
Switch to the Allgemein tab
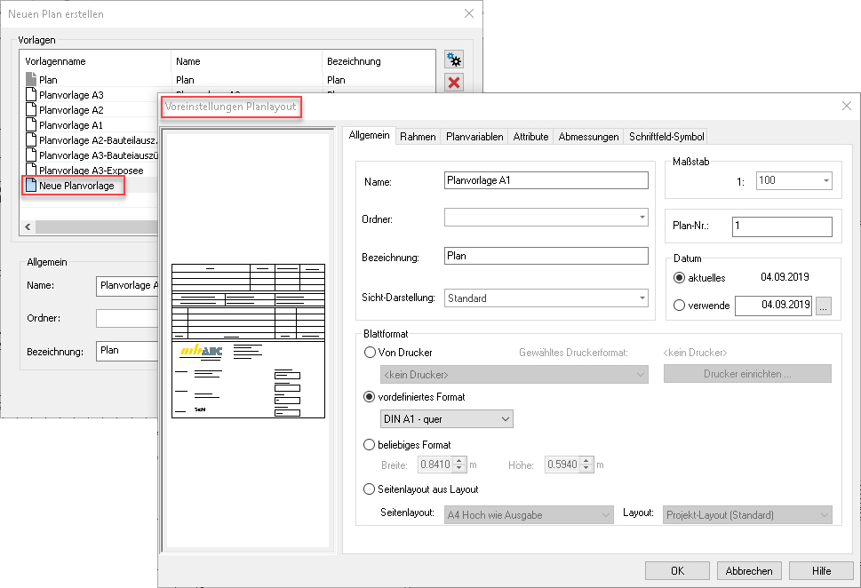(x=369, y=135)
